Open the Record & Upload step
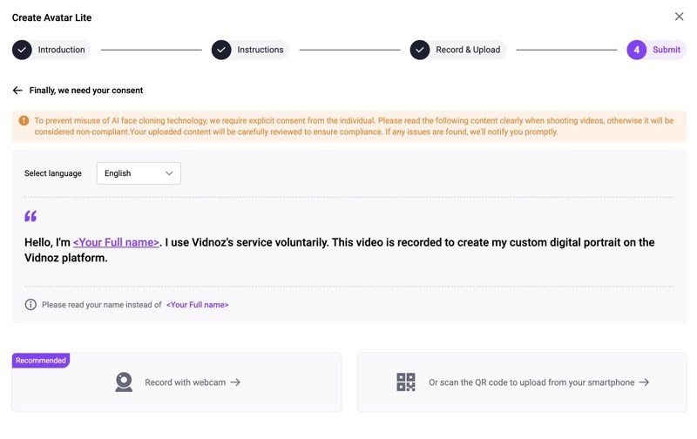697x439 pixels. point(468,50)
